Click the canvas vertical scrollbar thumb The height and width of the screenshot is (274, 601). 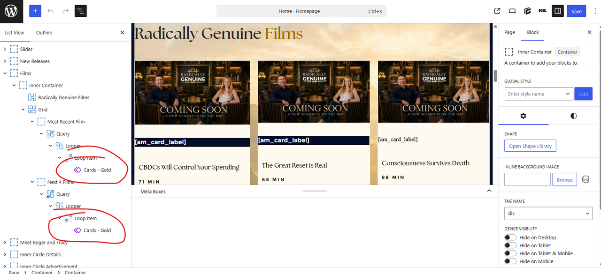click(495, 75)
